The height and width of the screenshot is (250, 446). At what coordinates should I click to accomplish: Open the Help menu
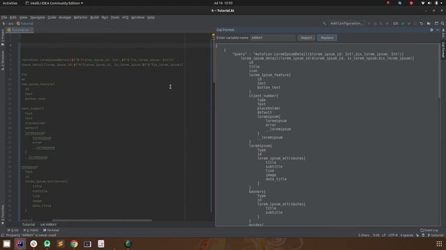point(151,17)
